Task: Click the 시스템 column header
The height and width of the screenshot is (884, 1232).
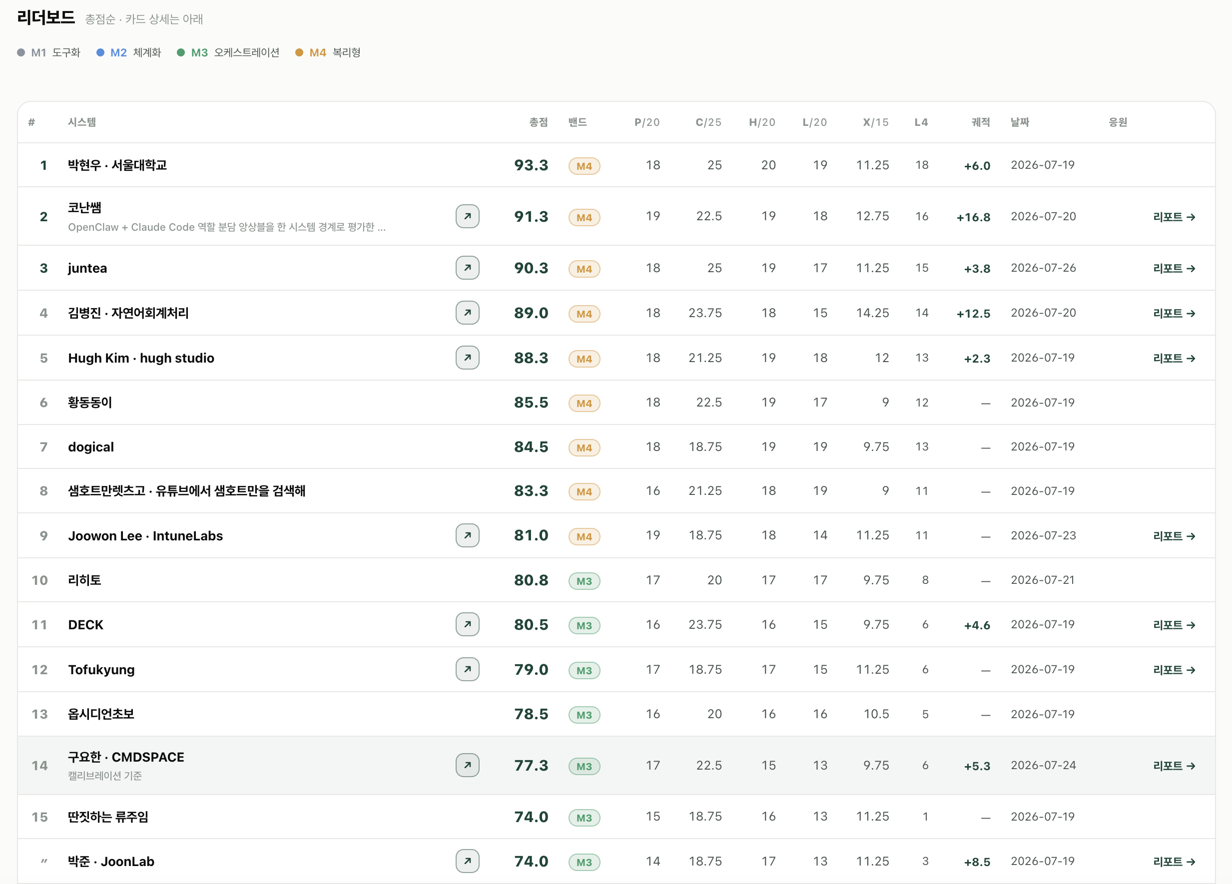Action: [x=82, y=122]
